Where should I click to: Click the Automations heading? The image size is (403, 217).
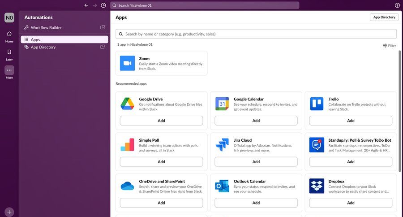(39, 17)
